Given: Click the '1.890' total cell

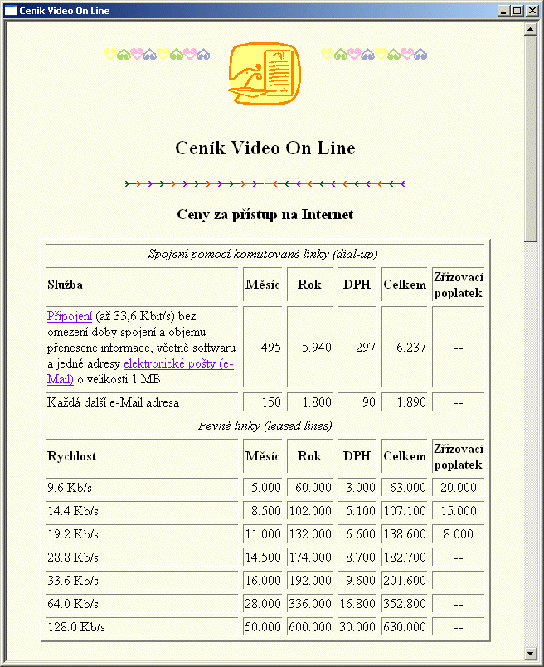Looking at the screenshot, I should click(x=405, y=402).
